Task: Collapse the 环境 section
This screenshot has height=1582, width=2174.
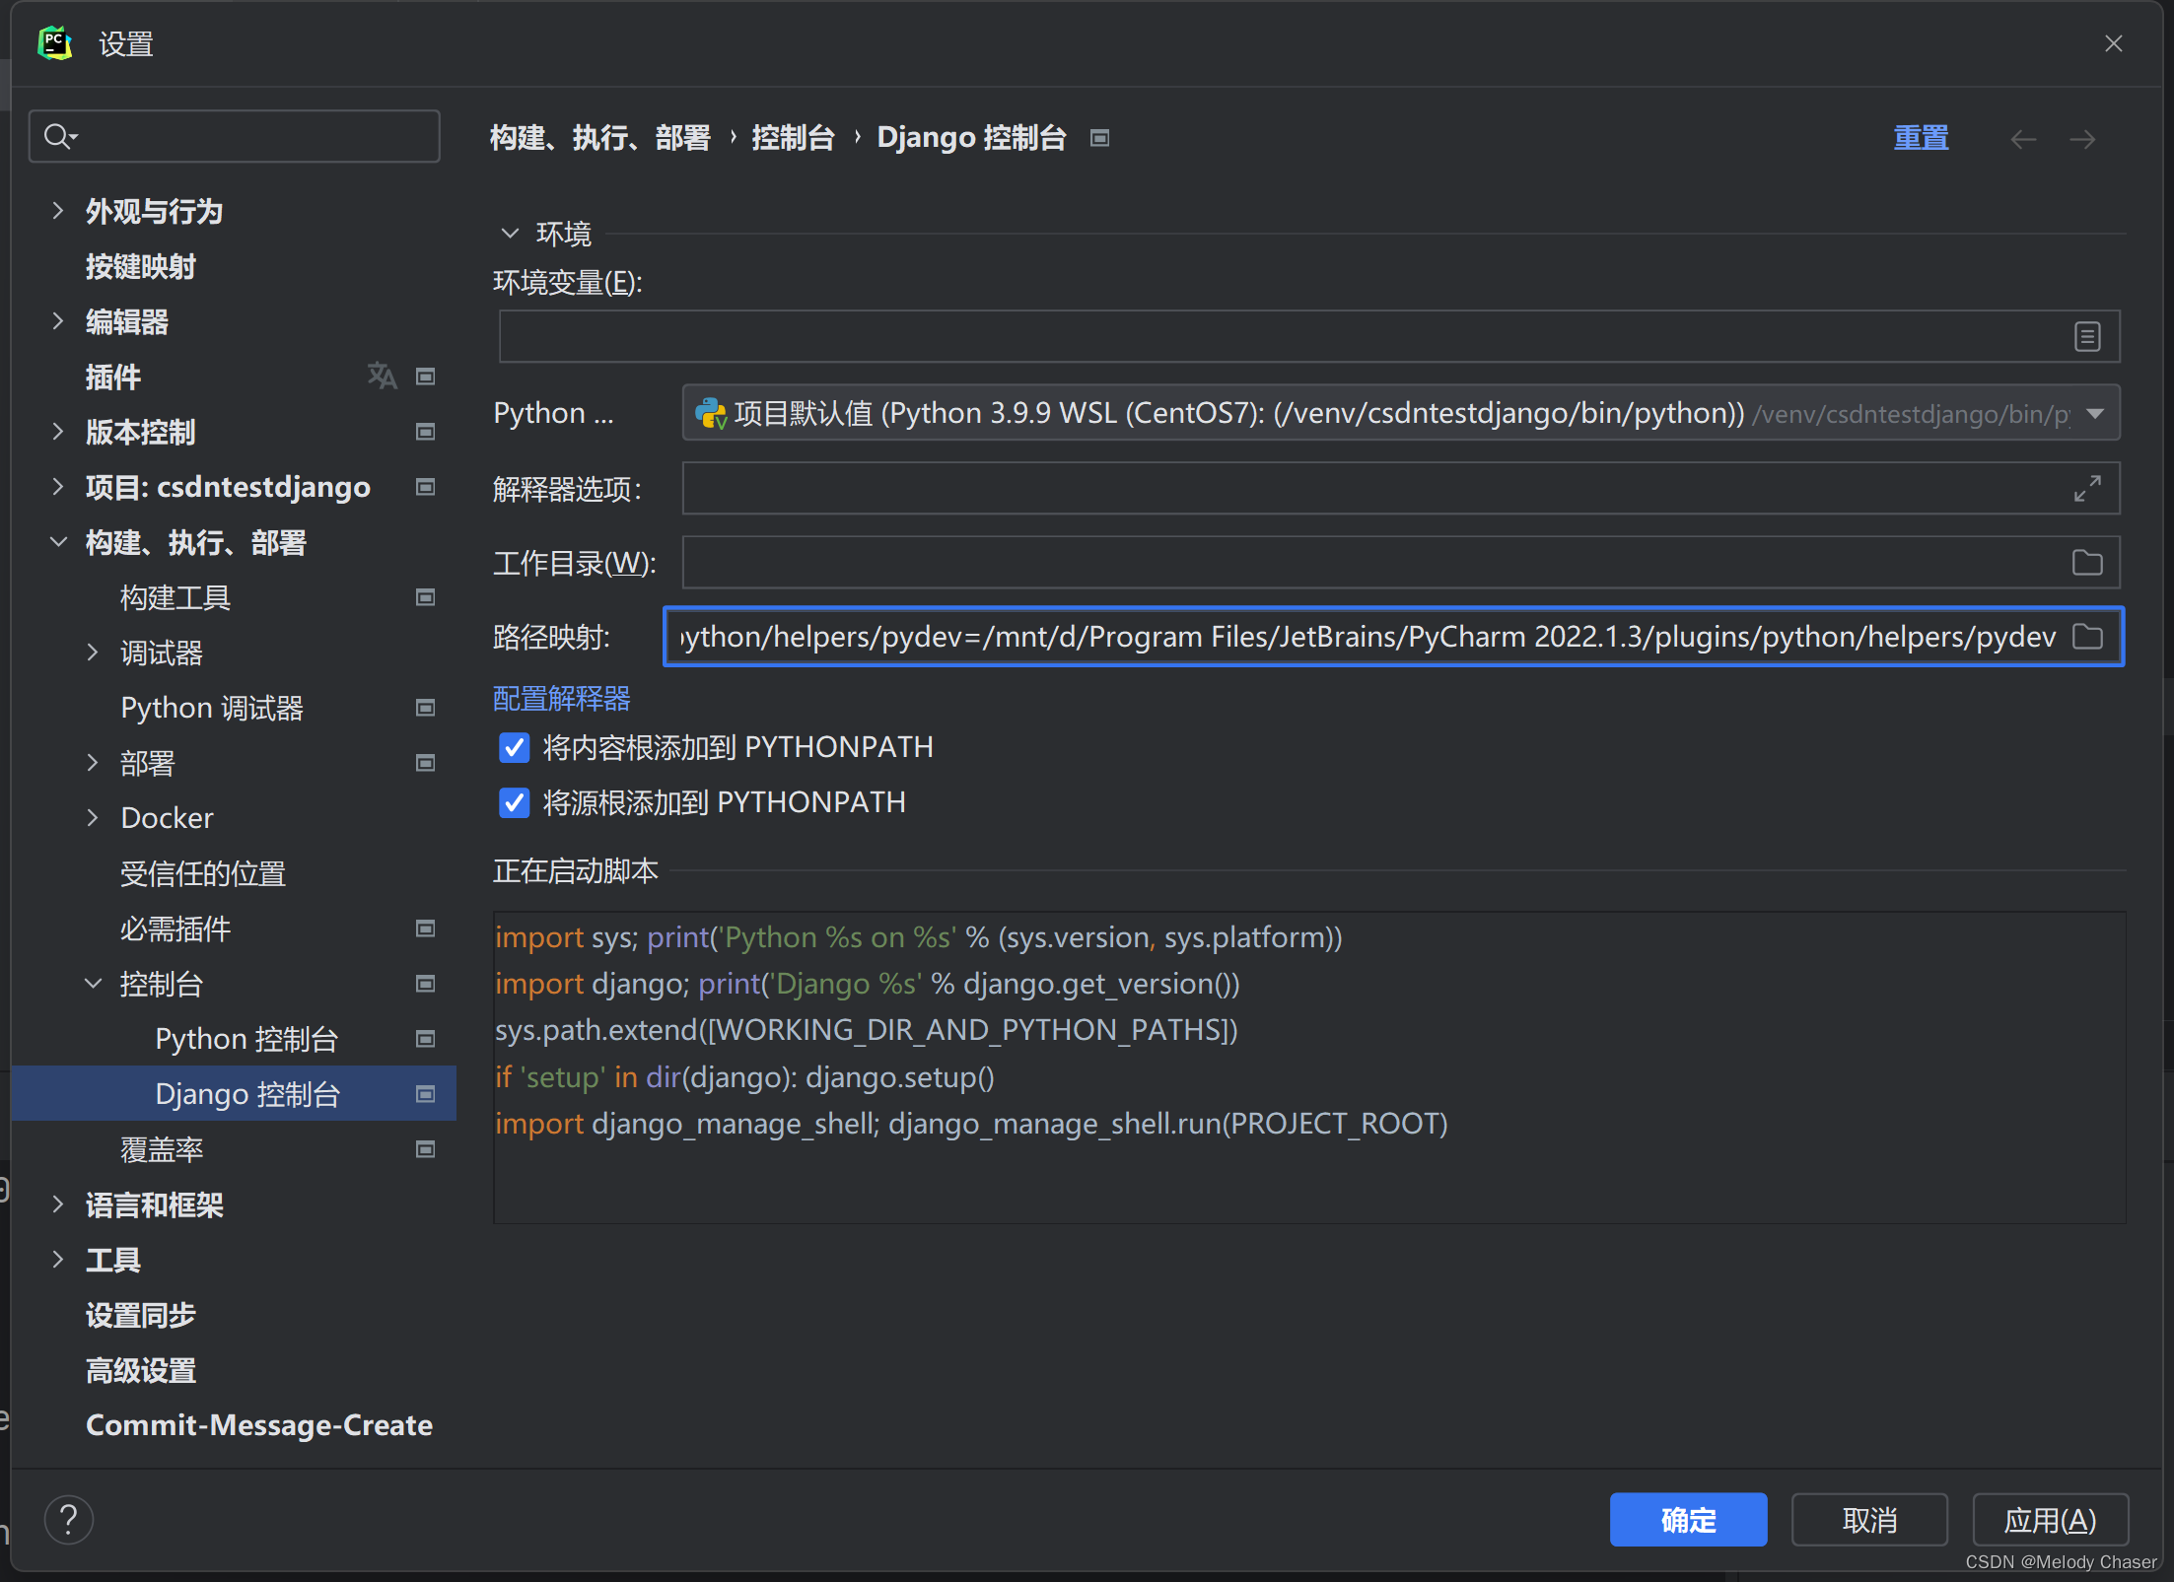Action: pos(510,234)
